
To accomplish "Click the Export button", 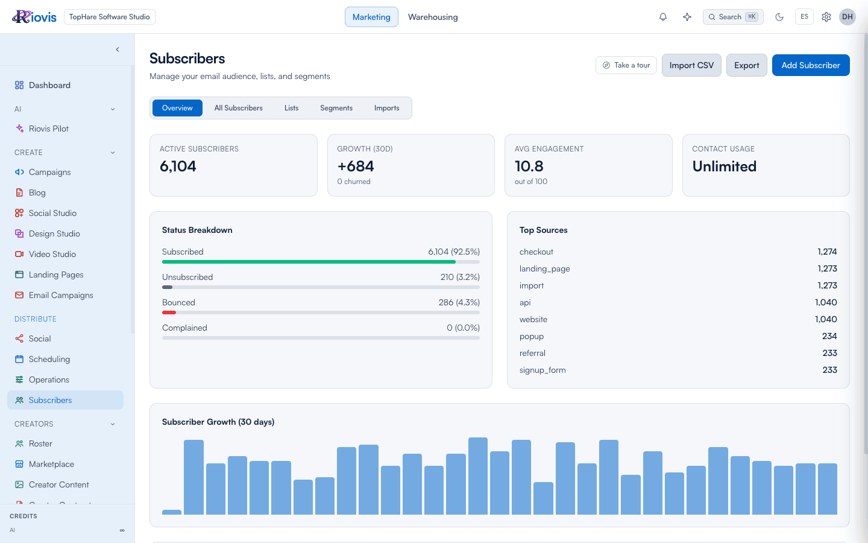I will (x=747, y=65).
